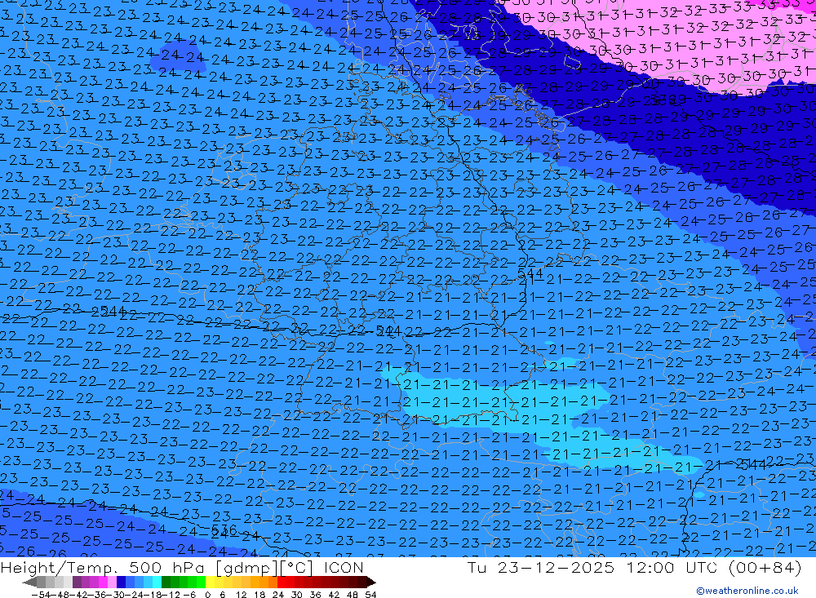This screenshot has width=816, height=598.
Task: Click the gray left arrow end of legend
Action: coord(29,582)
